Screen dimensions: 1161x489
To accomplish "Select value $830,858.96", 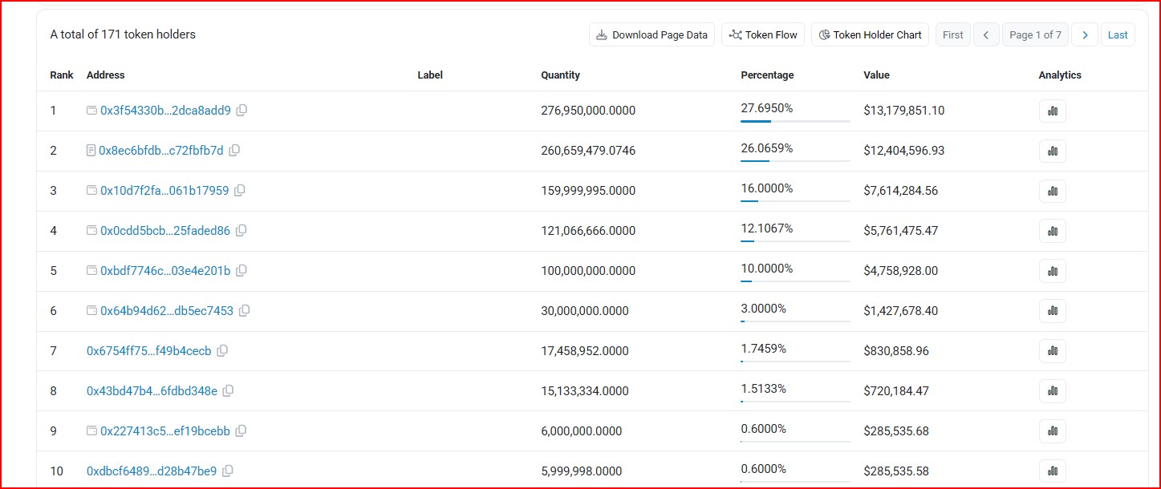I will 896,351.
